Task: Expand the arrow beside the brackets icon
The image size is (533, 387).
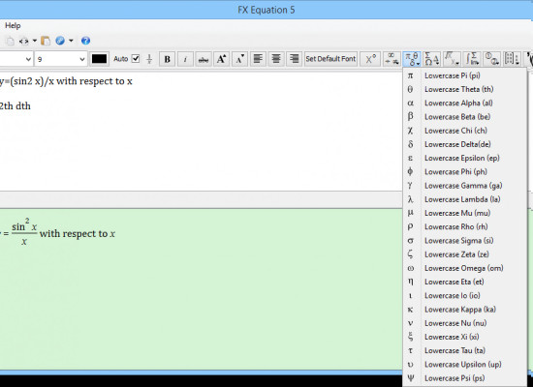Action: click(x=34, y=41)
